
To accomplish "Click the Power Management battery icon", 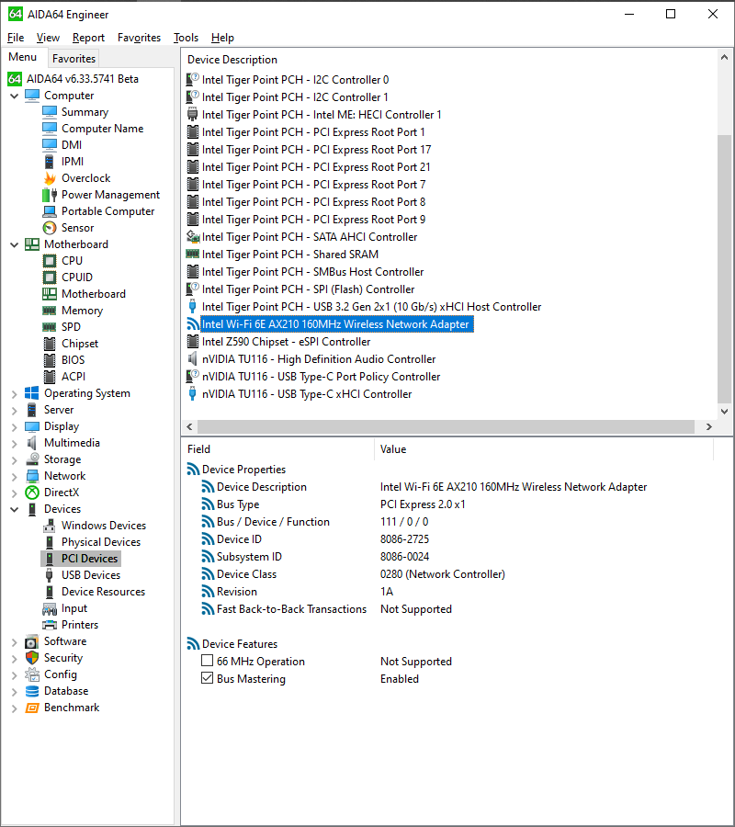I will point(50,195).
